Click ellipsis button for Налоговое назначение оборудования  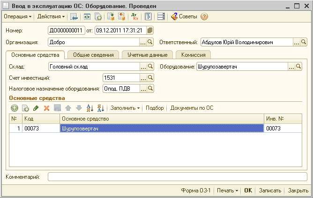(x=143, y=89)
